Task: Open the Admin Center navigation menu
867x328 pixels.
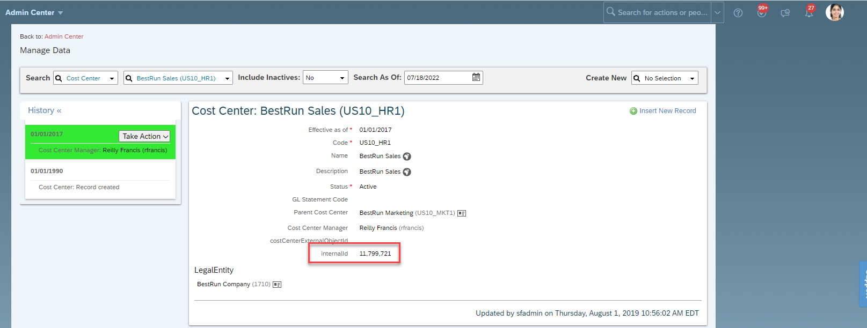Action: (x=34, y=12)
